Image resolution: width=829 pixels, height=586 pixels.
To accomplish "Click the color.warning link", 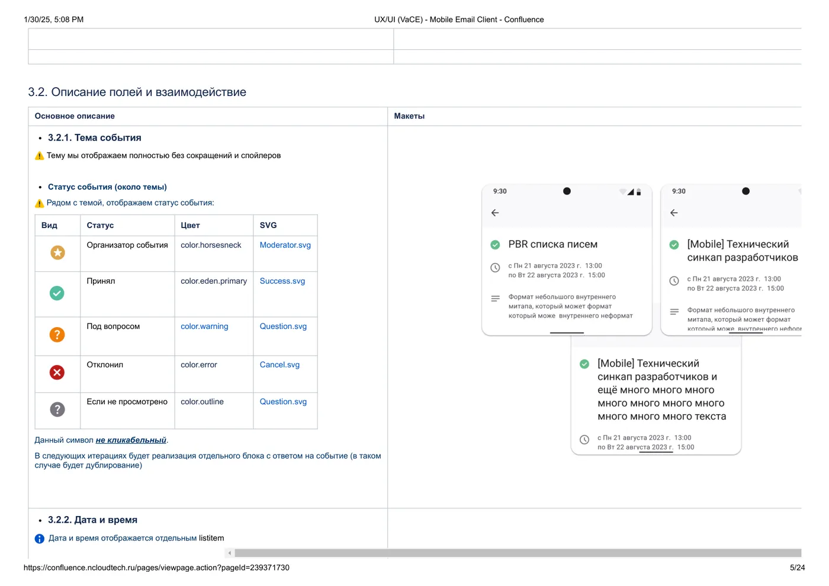I will click(204, 326).
